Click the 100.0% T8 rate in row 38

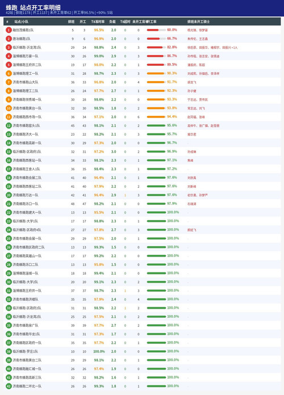pyautogui.click(x=99, y=352)
